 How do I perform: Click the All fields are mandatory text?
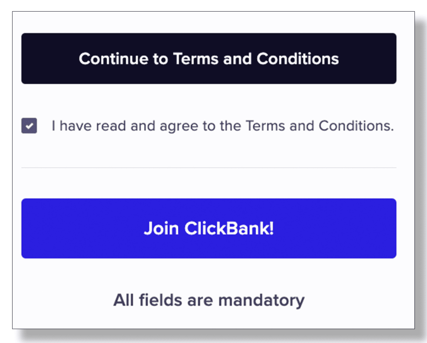coord(209,300)
